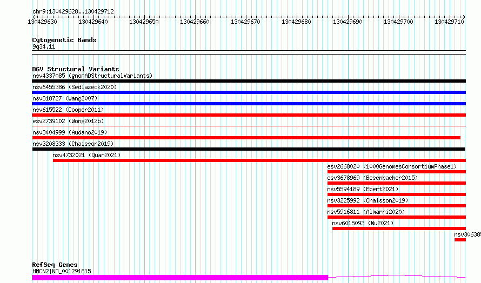The height and width of the screenshot is (283, 481).
Task: Click ruler position 130429650
Action: pos(144,22)
